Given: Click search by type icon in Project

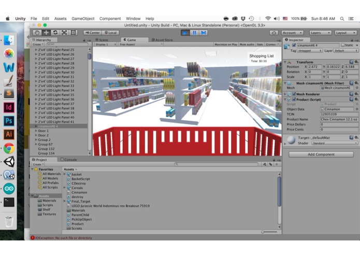Looking at the screenshot, I should [265, 164].
